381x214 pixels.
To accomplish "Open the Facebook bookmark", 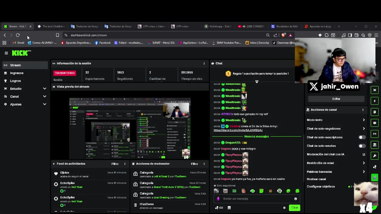I will click(x=103, y=43).
